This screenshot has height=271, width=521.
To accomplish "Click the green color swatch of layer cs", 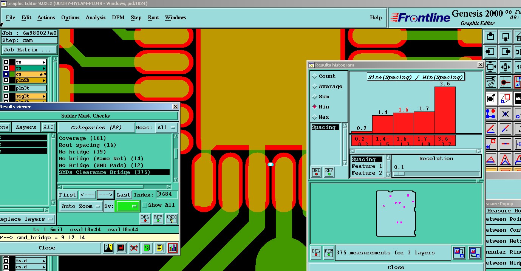I will [x=12, y=74].
